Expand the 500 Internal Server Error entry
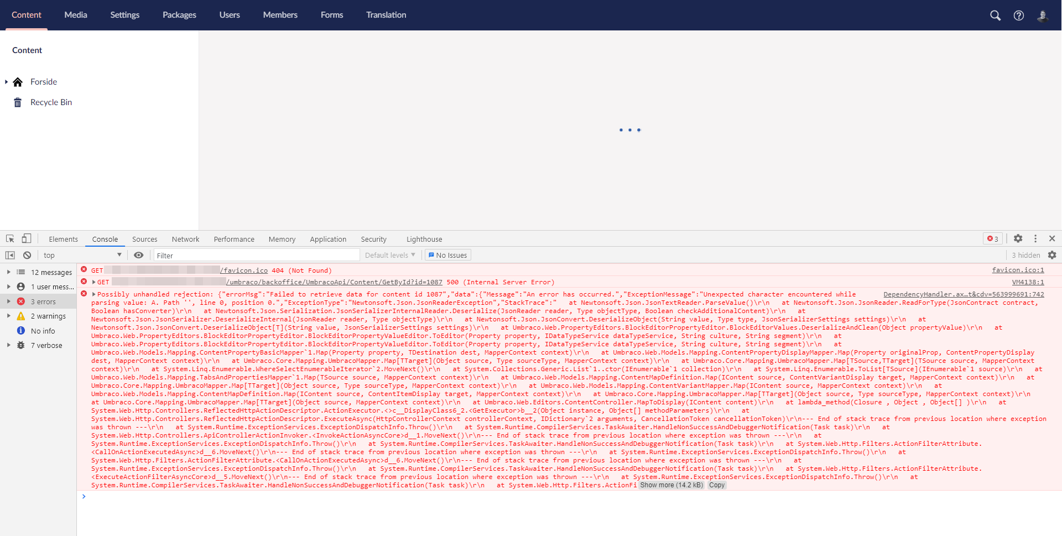1062x536 pixels. pyautogui.click(x=93, y=282)
